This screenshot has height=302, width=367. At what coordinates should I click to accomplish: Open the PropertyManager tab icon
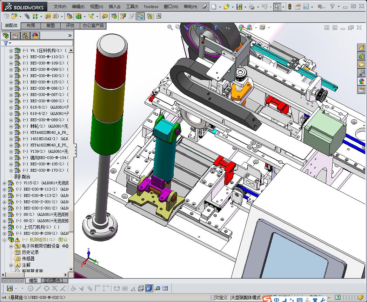tap(15, 35)
